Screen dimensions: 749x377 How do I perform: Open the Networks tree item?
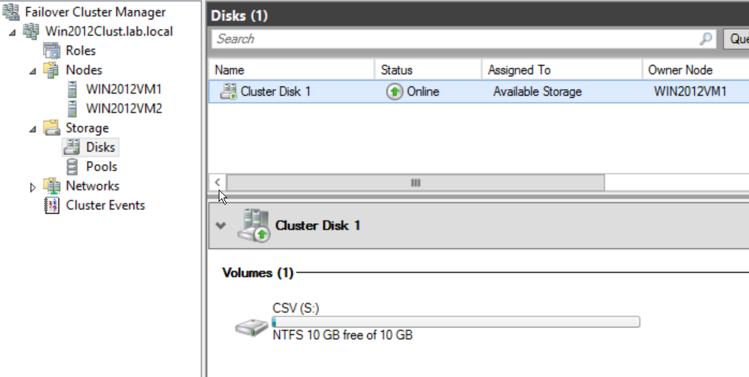(93, 185)
